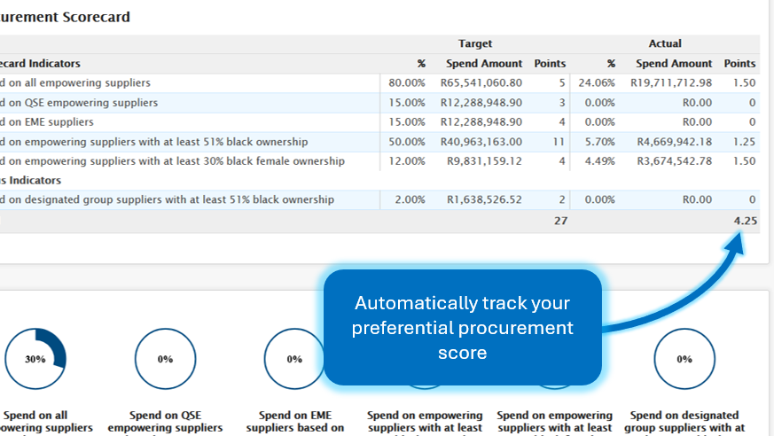Viewport: 774px width, 436px height.
Task: Click the Spend on EME suppliers chart caption
Action: pos(295,422)
